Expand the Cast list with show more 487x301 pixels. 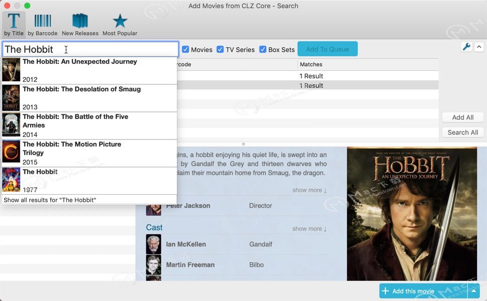click(x=310, y=229)
